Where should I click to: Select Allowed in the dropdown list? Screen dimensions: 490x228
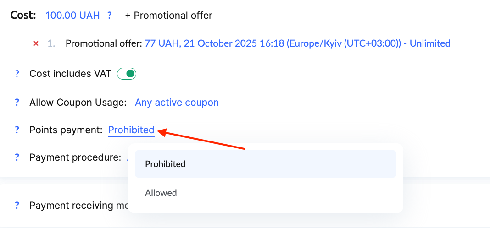pos(161,193)
